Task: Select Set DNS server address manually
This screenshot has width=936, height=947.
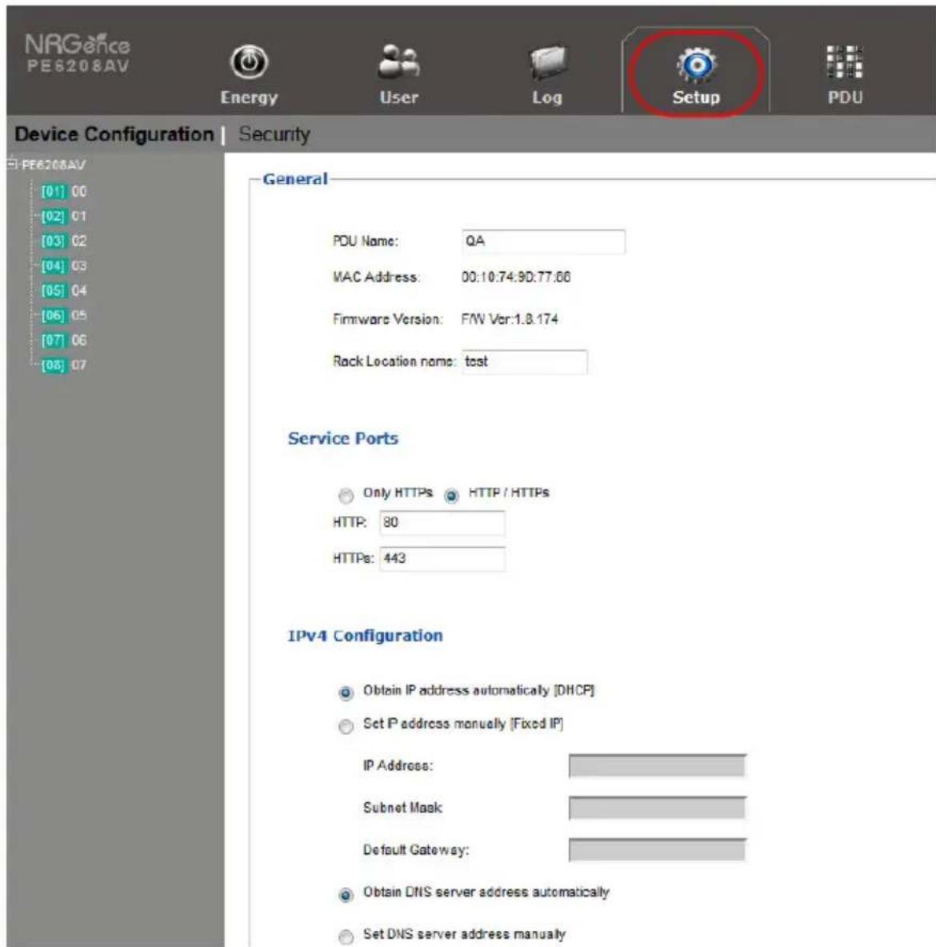Action: coord(346,937)
